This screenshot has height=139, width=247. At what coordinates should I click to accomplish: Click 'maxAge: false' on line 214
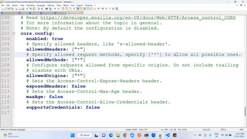point(45,97)
